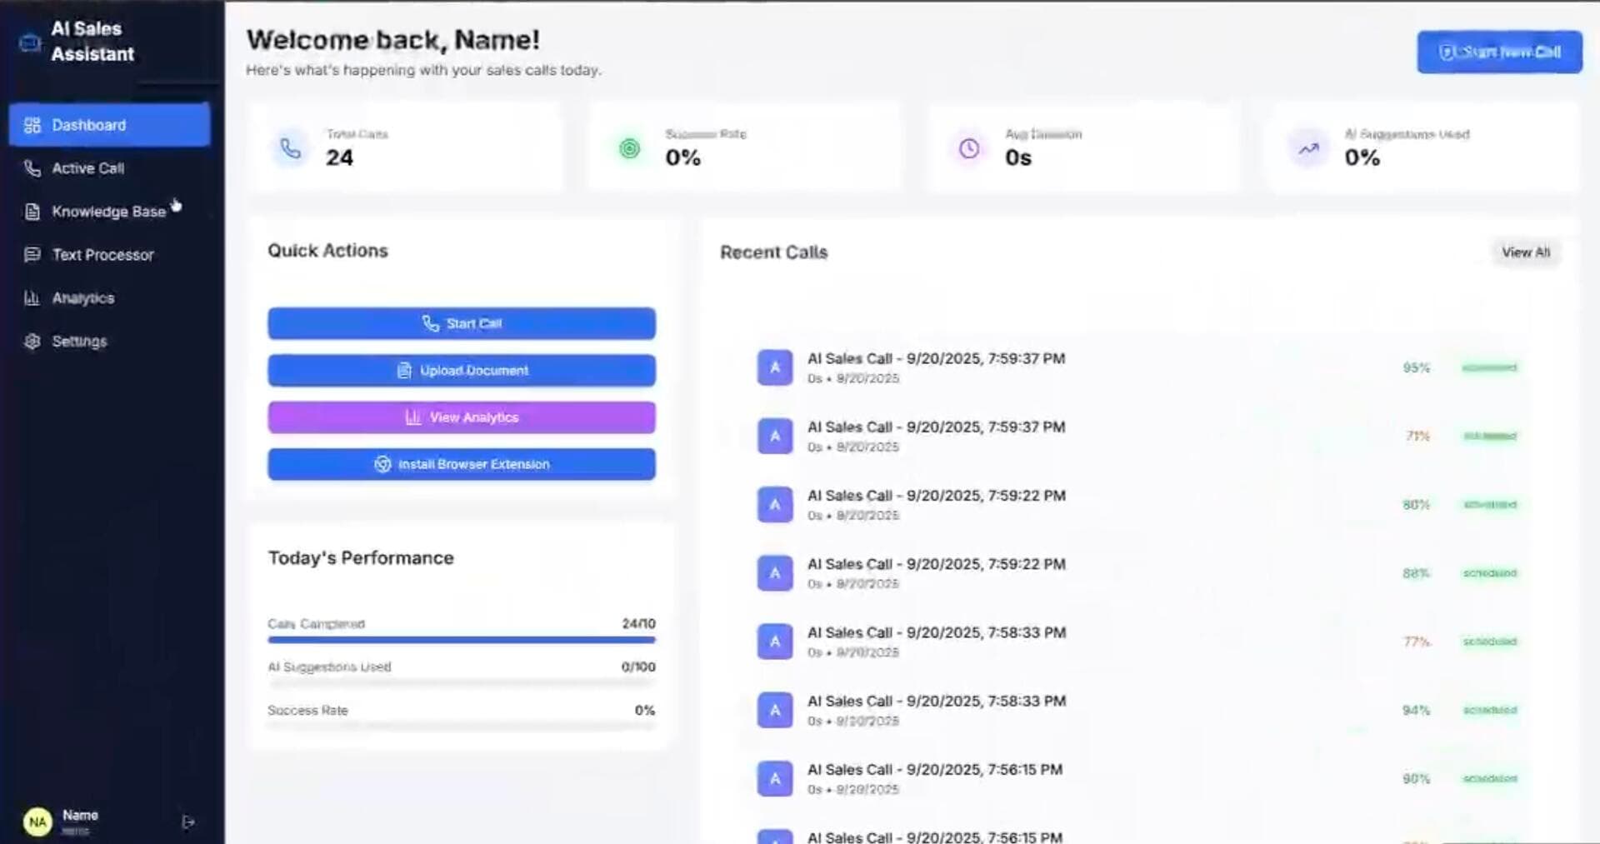Click View All above Recent Calls

pos(1526,252)
